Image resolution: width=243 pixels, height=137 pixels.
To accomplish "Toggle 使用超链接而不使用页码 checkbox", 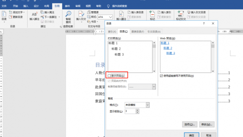I will pyautogui.click(x=162, y=76).
